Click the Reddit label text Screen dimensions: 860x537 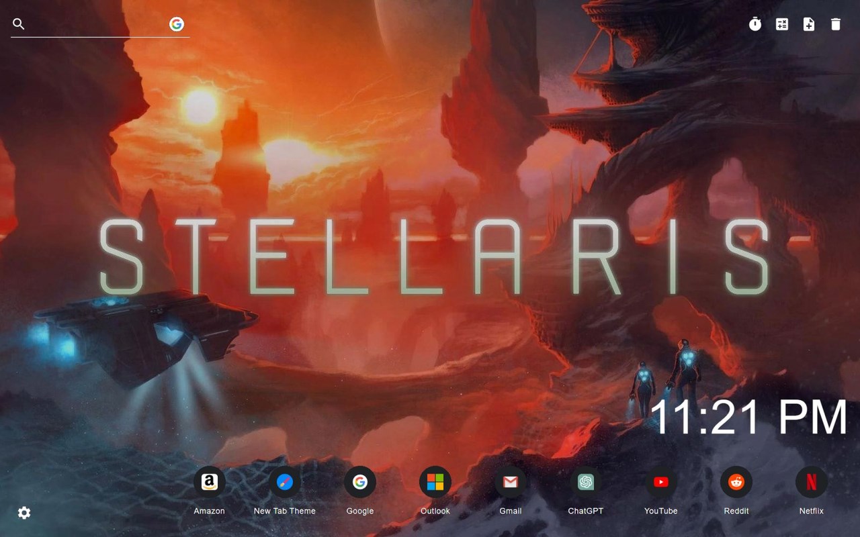(x=736, y=511)
